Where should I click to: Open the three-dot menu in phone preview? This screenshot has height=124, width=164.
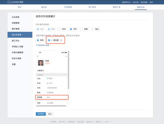tap(66, 56)
